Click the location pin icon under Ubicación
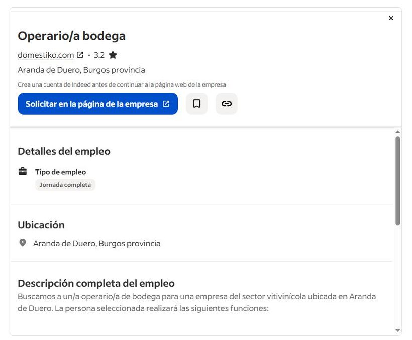 pos(23,243)
